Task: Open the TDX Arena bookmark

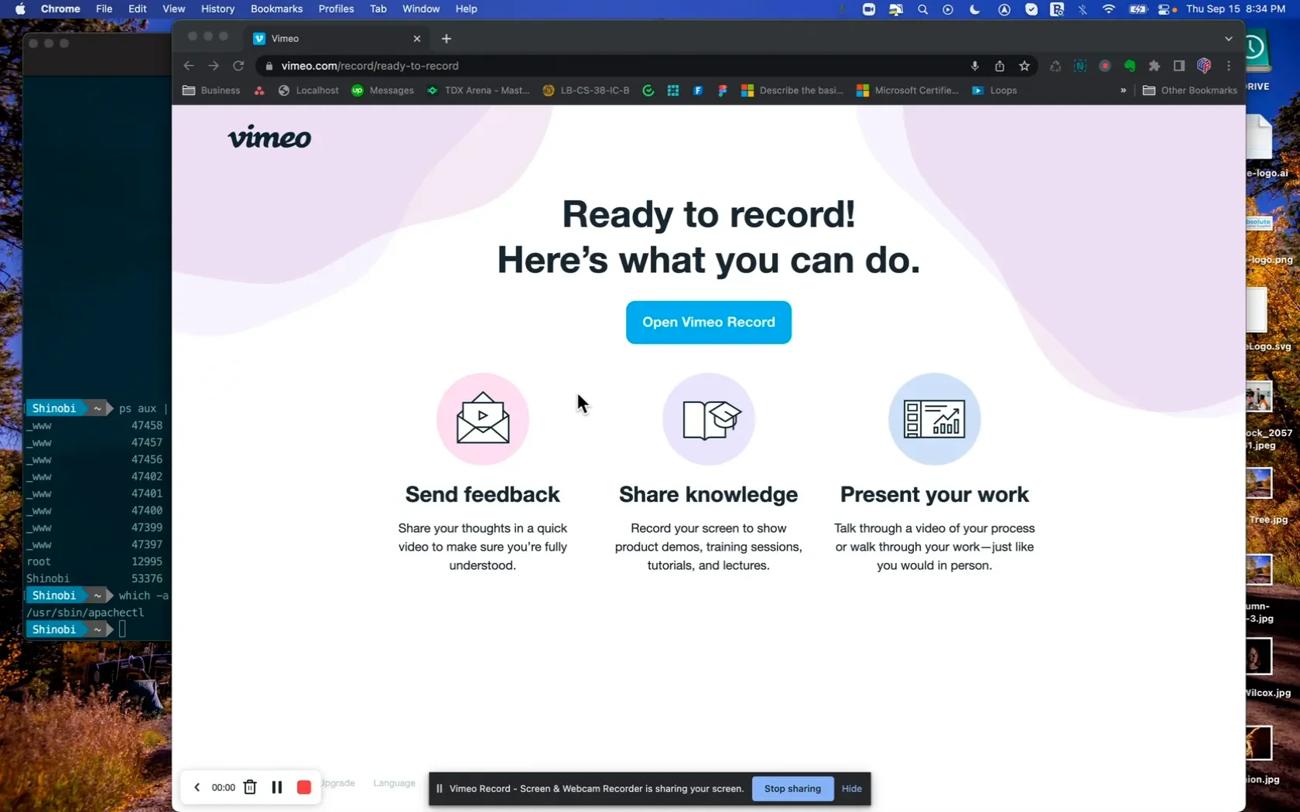Action: tap(478, 90)
